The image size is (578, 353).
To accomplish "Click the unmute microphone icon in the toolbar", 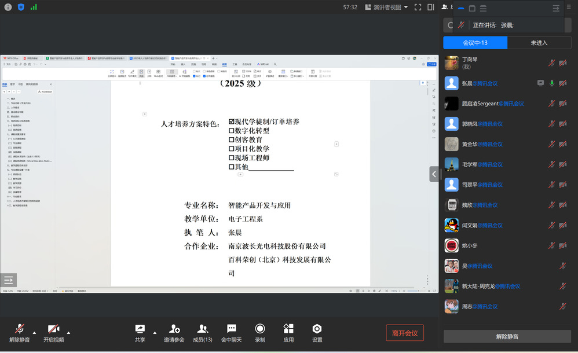I will click(x=20, y=329).
